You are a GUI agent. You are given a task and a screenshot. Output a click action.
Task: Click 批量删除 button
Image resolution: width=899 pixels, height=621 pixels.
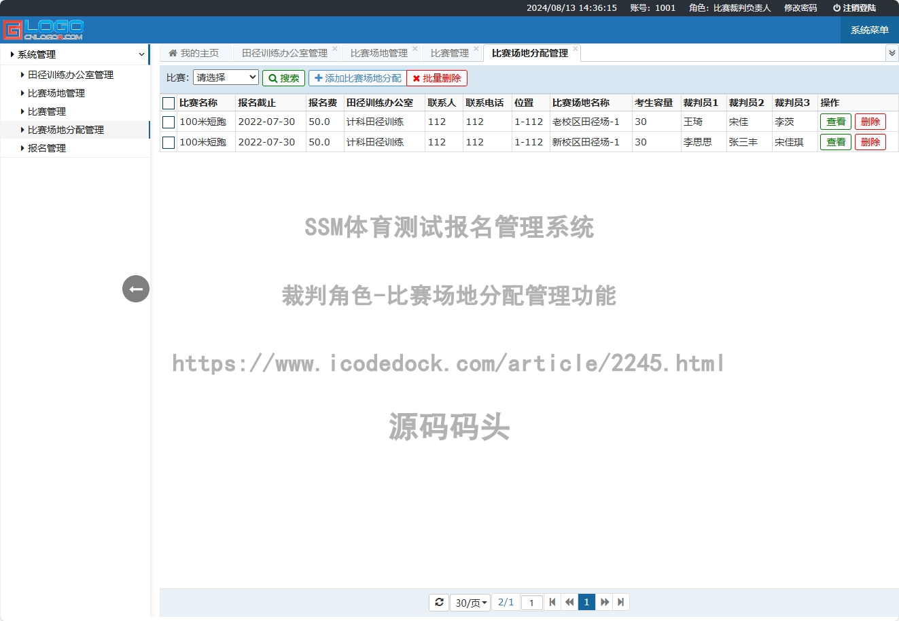click(437, 78)
